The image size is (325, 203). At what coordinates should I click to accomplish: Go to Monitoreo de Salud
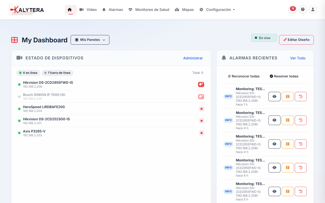coord(149,10)
